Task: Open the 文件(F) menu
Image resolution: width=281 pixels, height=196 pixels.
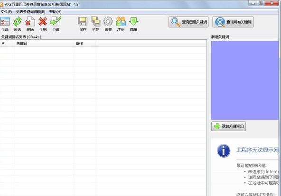Action: pos(6,12)
